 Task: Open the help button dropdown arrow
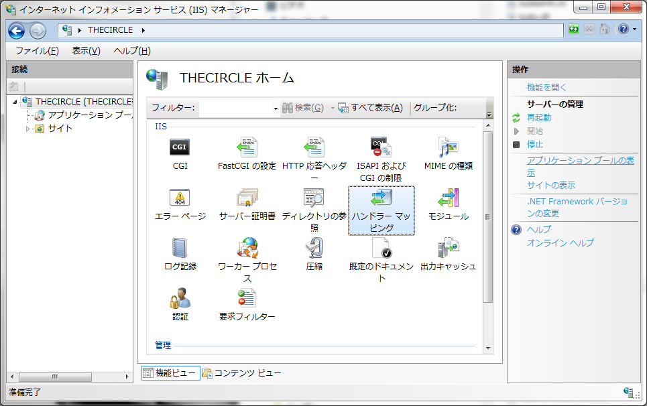pos(635,29)
